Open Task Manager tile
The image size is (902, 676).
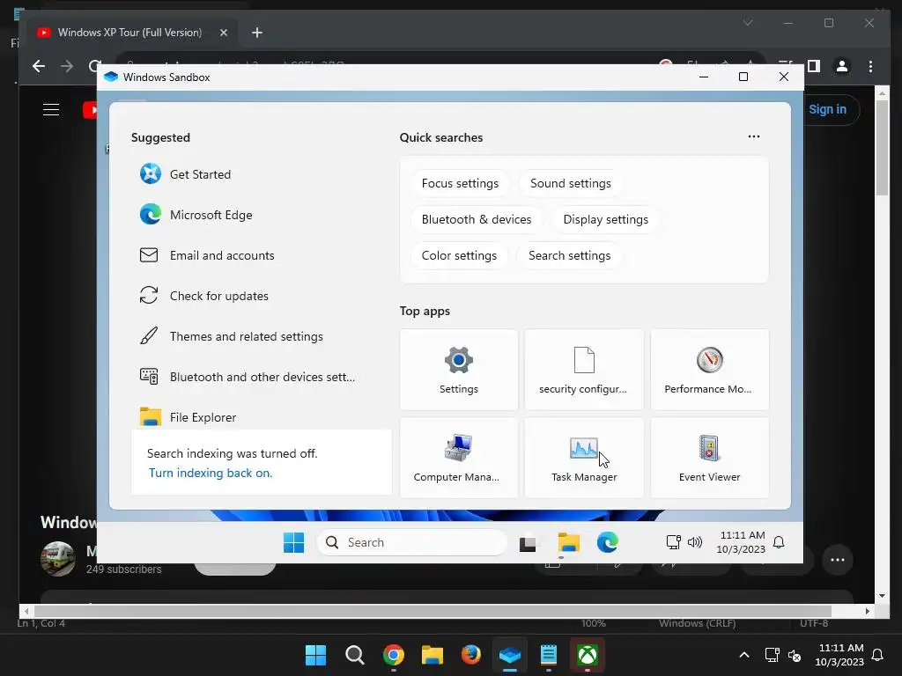tap(584, 458)
